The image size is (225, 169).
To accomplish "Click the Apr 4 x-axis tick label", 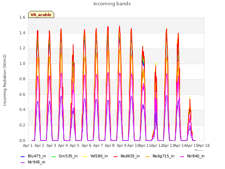I will [63, 145].
